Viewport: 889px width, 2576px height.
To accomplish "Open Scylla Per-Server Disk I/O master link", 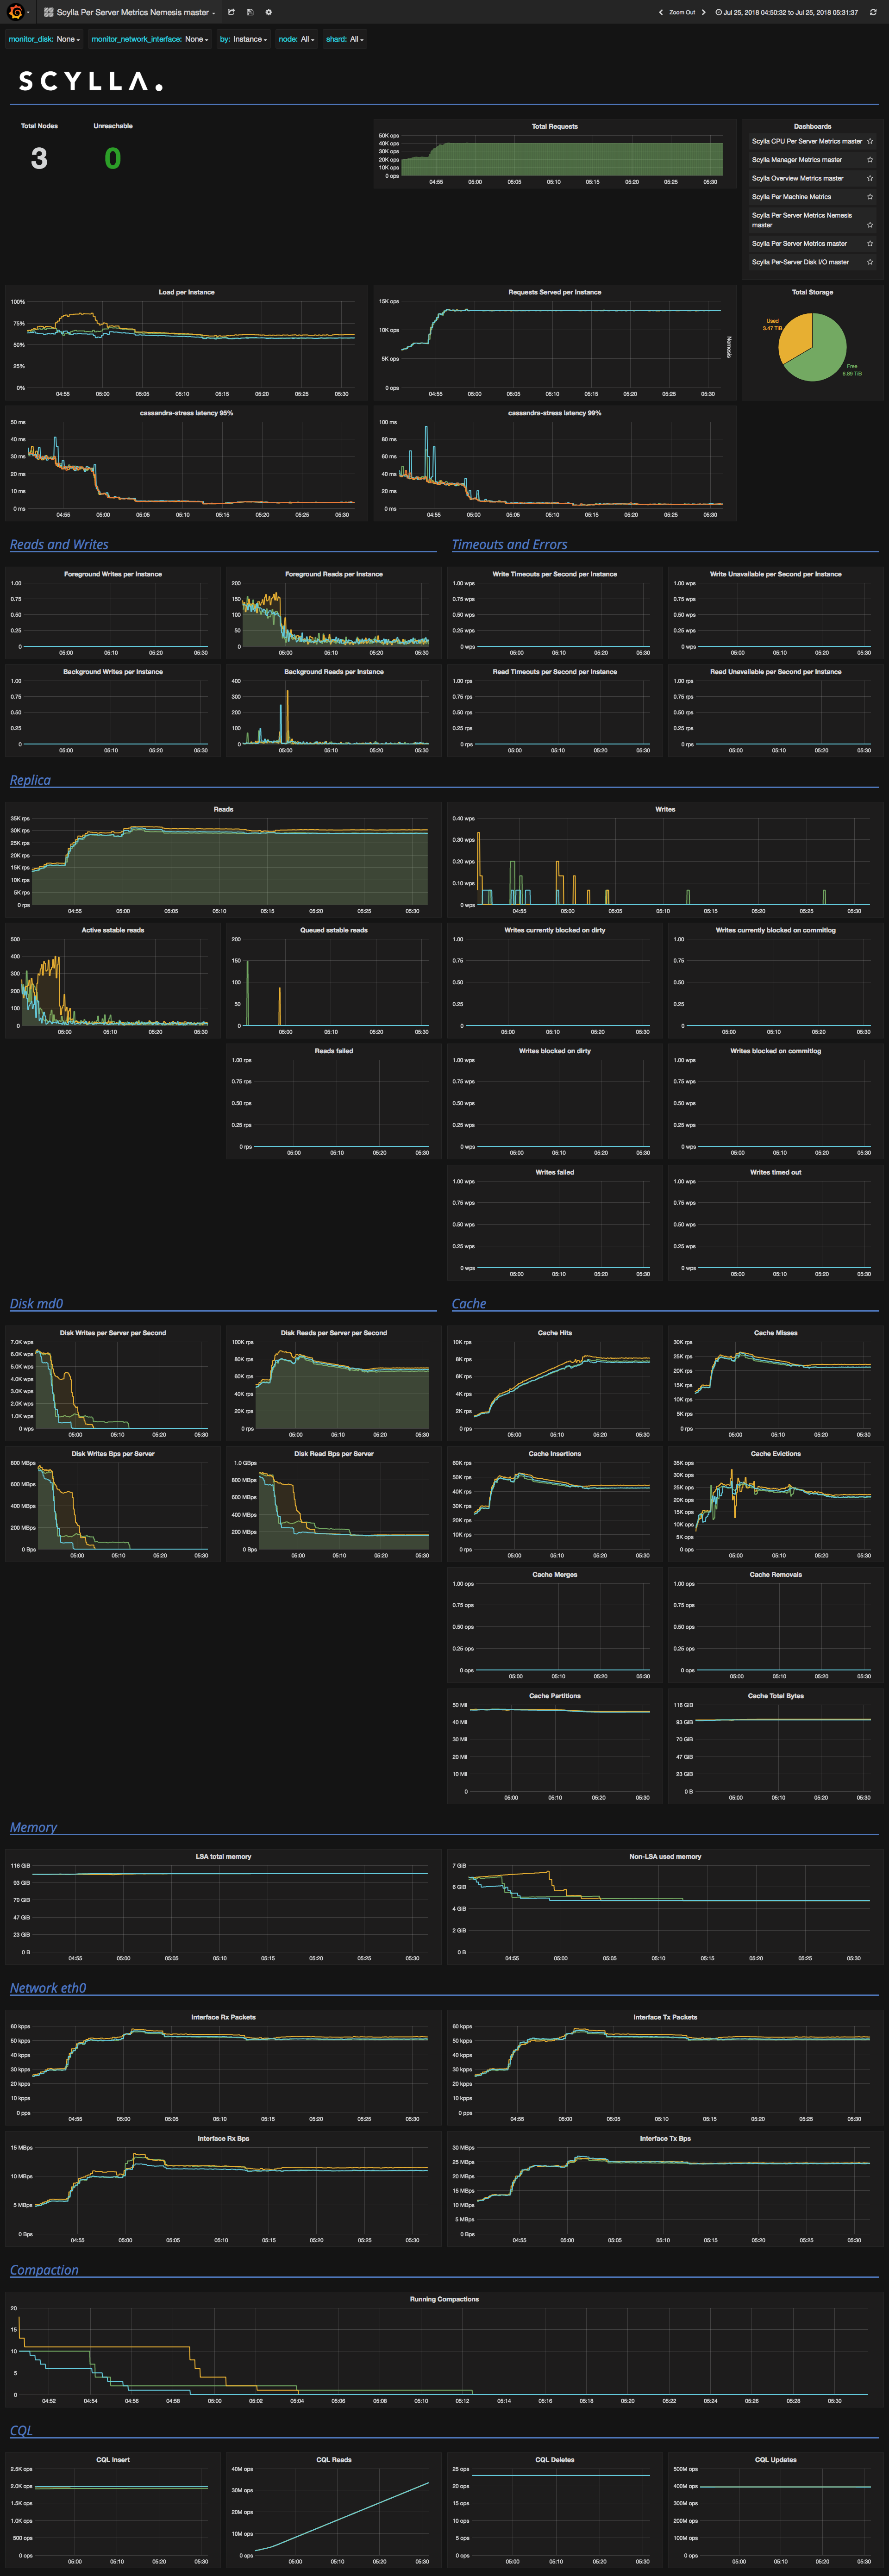I will tap(800, 262).
